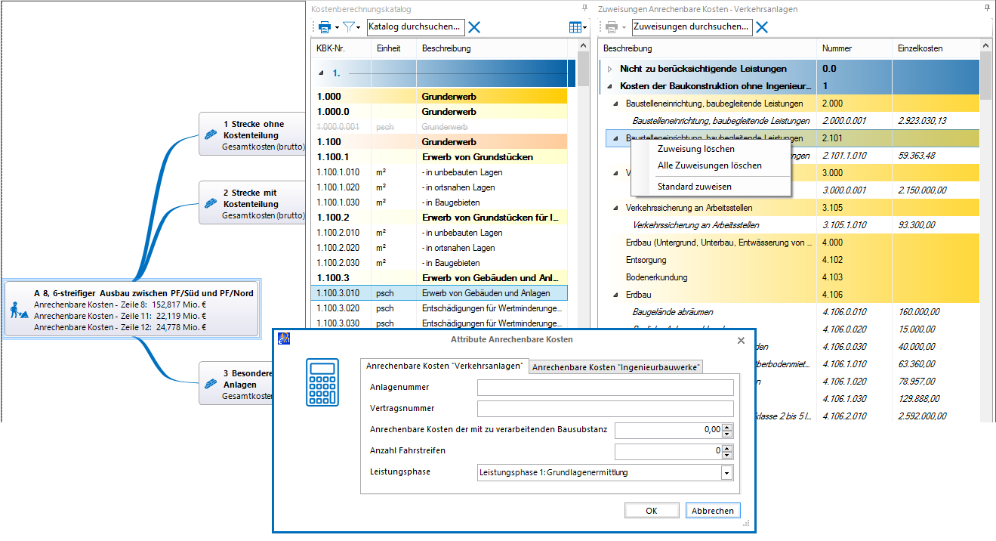Click the Katalog durchsuchen search box
This screenshot has width=996, height=541.
[x=415, y=27]
